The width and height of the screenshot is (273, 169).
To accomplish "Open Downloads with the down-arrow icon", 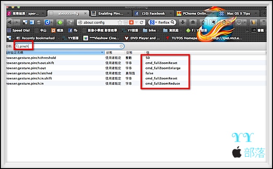I will coord(182,22).
